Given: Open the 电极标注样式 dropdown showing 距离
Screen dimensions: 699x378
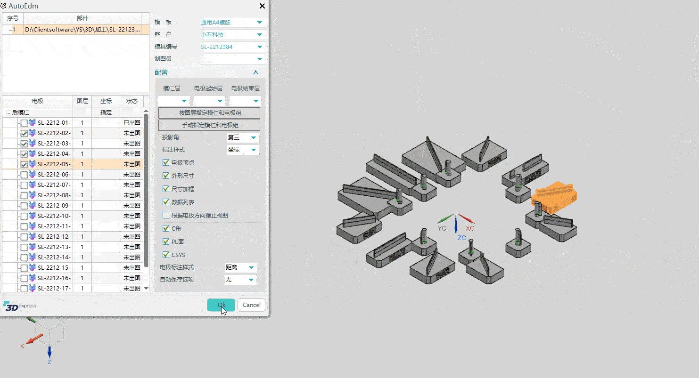Looking at the screenshot, I should tap(240, 267).
